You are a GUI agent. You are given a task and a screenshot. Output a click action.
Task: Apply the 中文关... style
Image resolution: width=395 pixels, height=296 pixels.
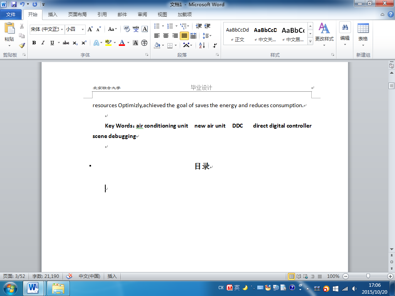click(265, 34)
